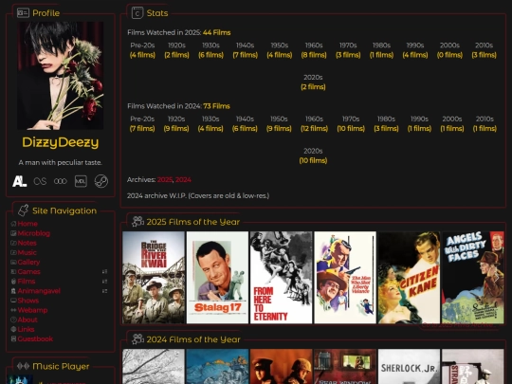Click the Webamp icon in navigation
This screenshot has width=512, height=384.
click(x=13, y=310)
